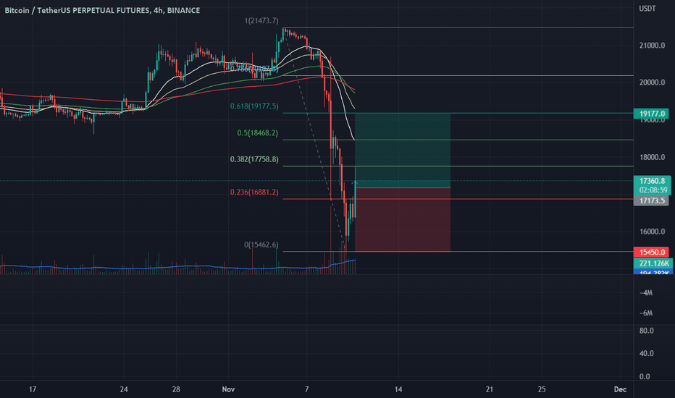Click the 17 date label on the time axis
This screenshot has height=398, width=675.
(33, 389)
